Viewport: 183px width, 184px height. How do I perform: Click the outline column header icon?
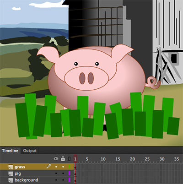click(70, 159)
